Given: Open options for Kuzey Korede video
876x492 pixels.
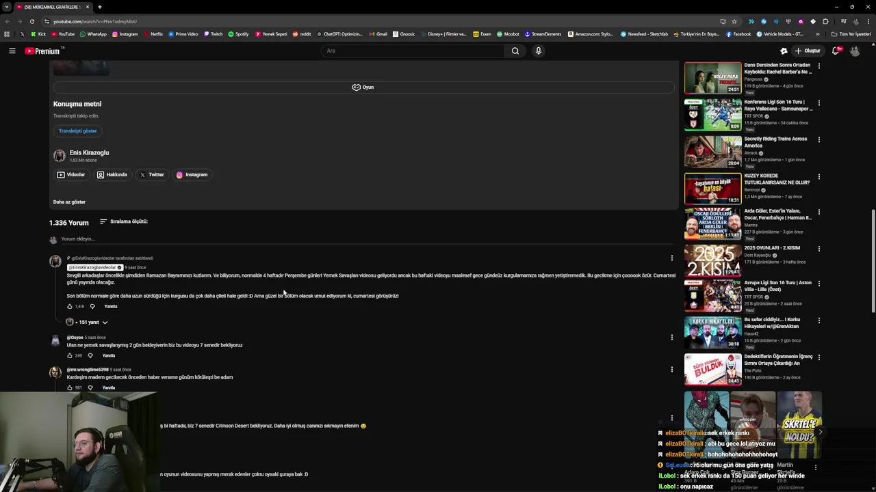Looking at the screenshot, I should (x=819, y=176).
